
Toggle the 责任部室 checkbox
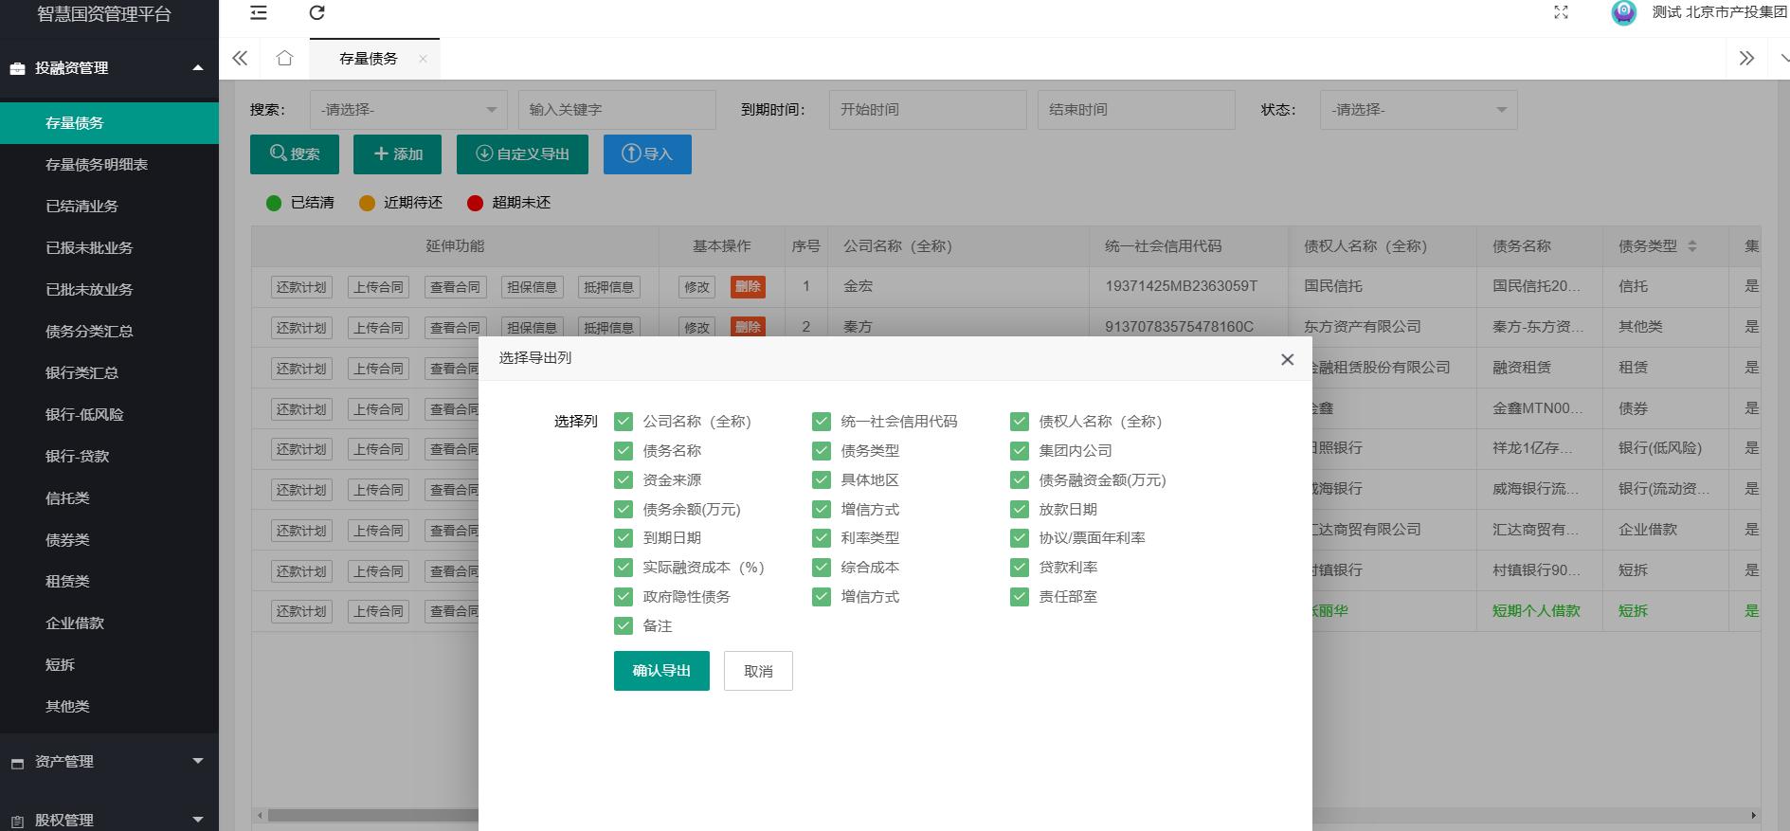(1020, 597)
